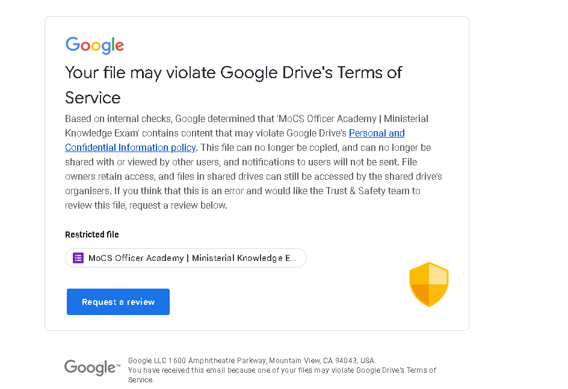568x389 pixels.
Task: Click the yellow security shield icon
Action: pyautogui.click(x=428, y=284)
